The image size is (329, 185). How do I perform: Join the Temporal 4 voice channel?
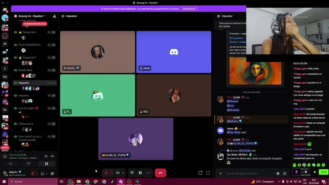(x=35, y=32)
